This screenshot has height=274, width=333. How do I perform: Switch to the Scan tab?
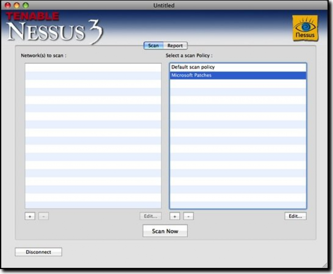point(153,46)
